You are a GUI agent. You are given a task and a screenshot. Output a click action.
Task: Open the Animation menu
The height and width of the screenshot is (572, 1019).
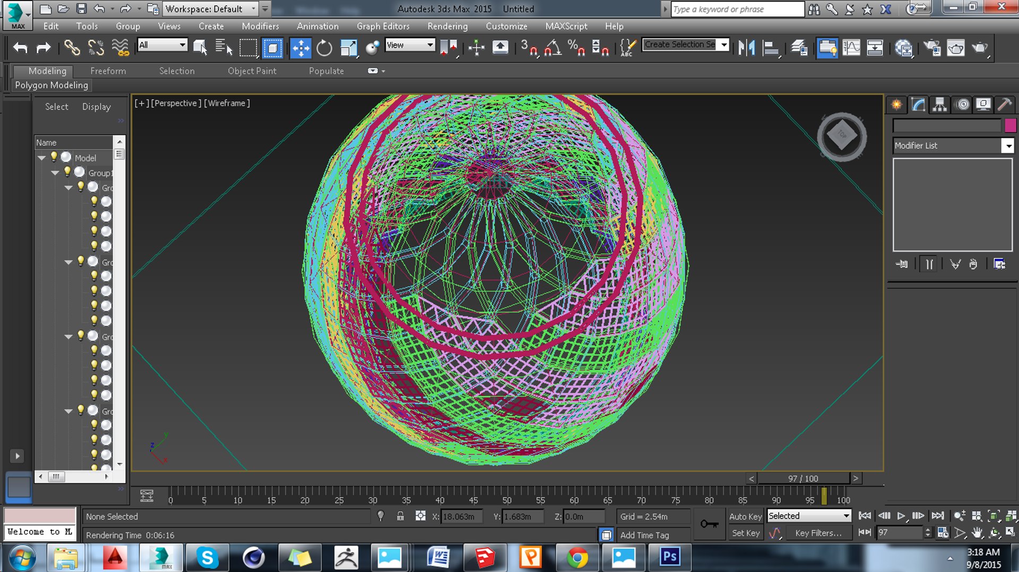point(317,26)
